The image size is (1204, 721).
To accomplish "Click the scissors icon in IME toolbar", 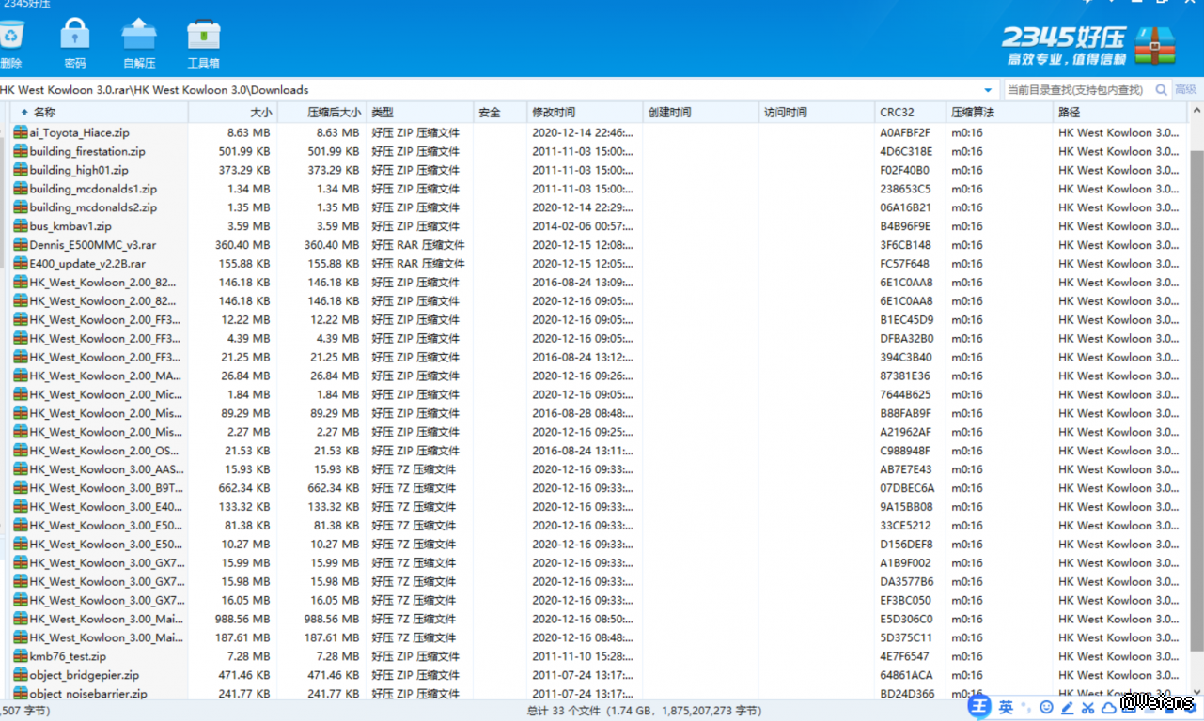I will point(1087,707).
